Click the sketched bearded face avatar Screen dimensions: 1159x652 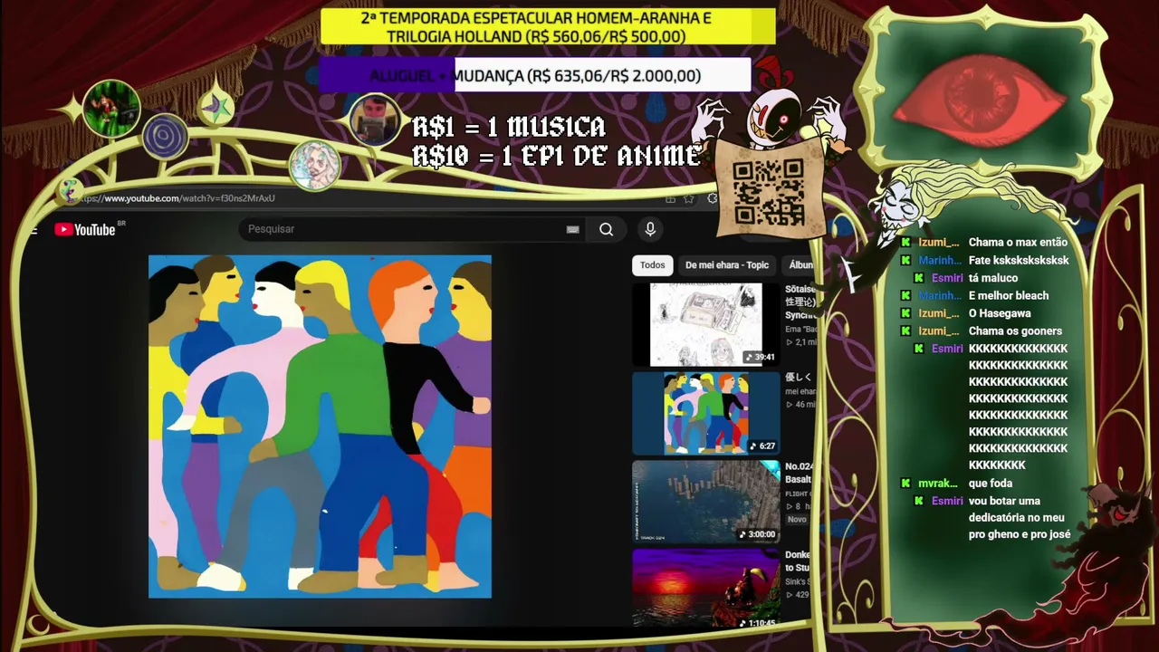click(x=314, y=166)
